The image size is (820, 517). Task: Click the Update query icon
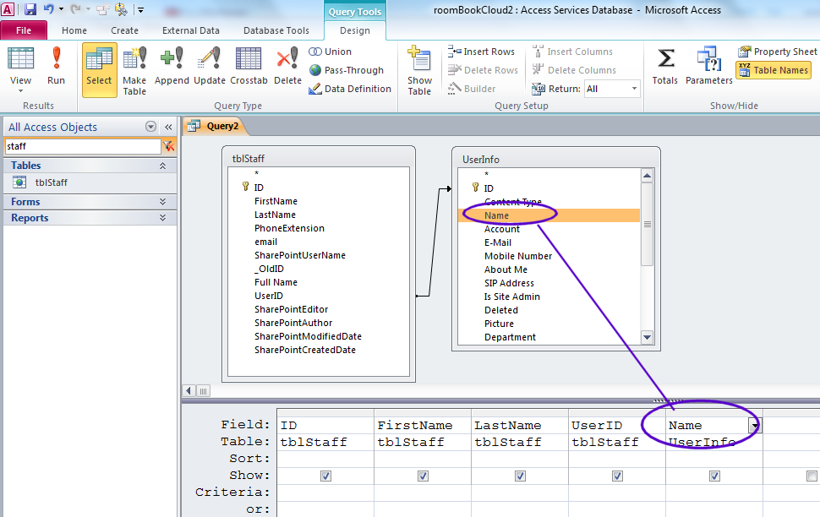coord(209,66)
